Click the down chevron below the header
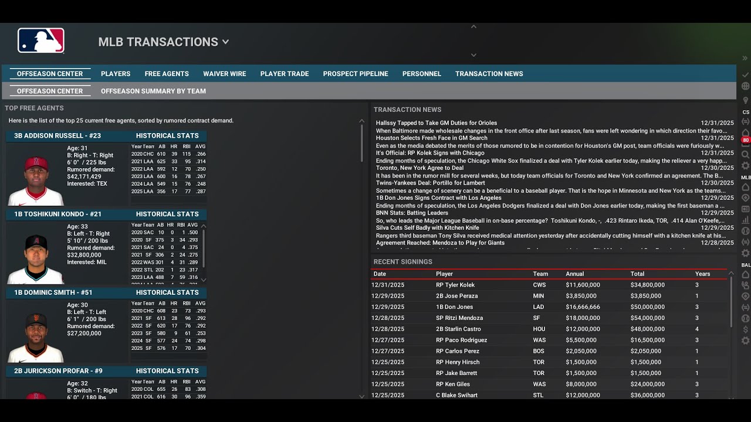The width and height of the screenshot is (751, 422). (473, 55)
